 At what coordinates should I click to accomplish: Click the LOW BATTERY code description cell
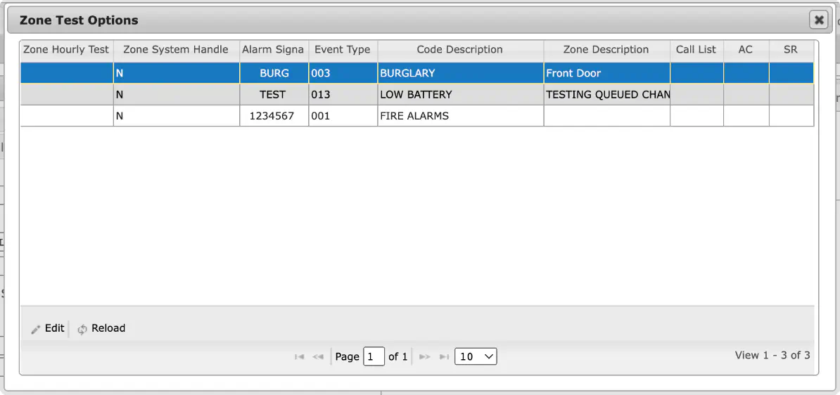click(460, 95)
